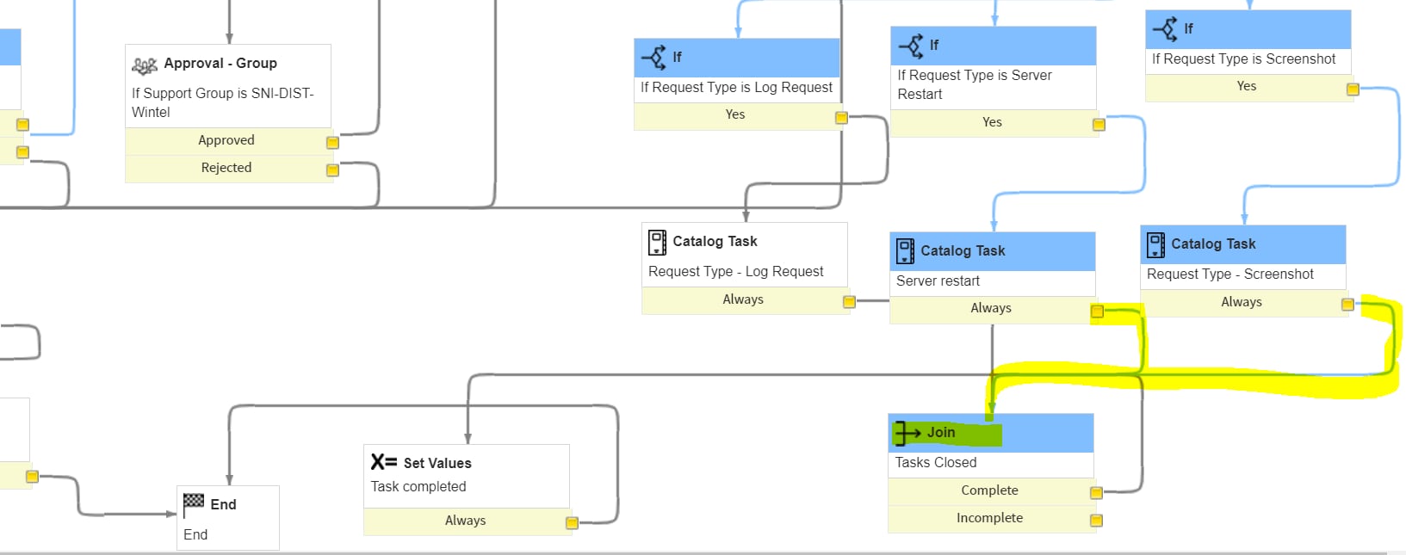Click the If Screenshot branch icon

[x=1165, y=29]
